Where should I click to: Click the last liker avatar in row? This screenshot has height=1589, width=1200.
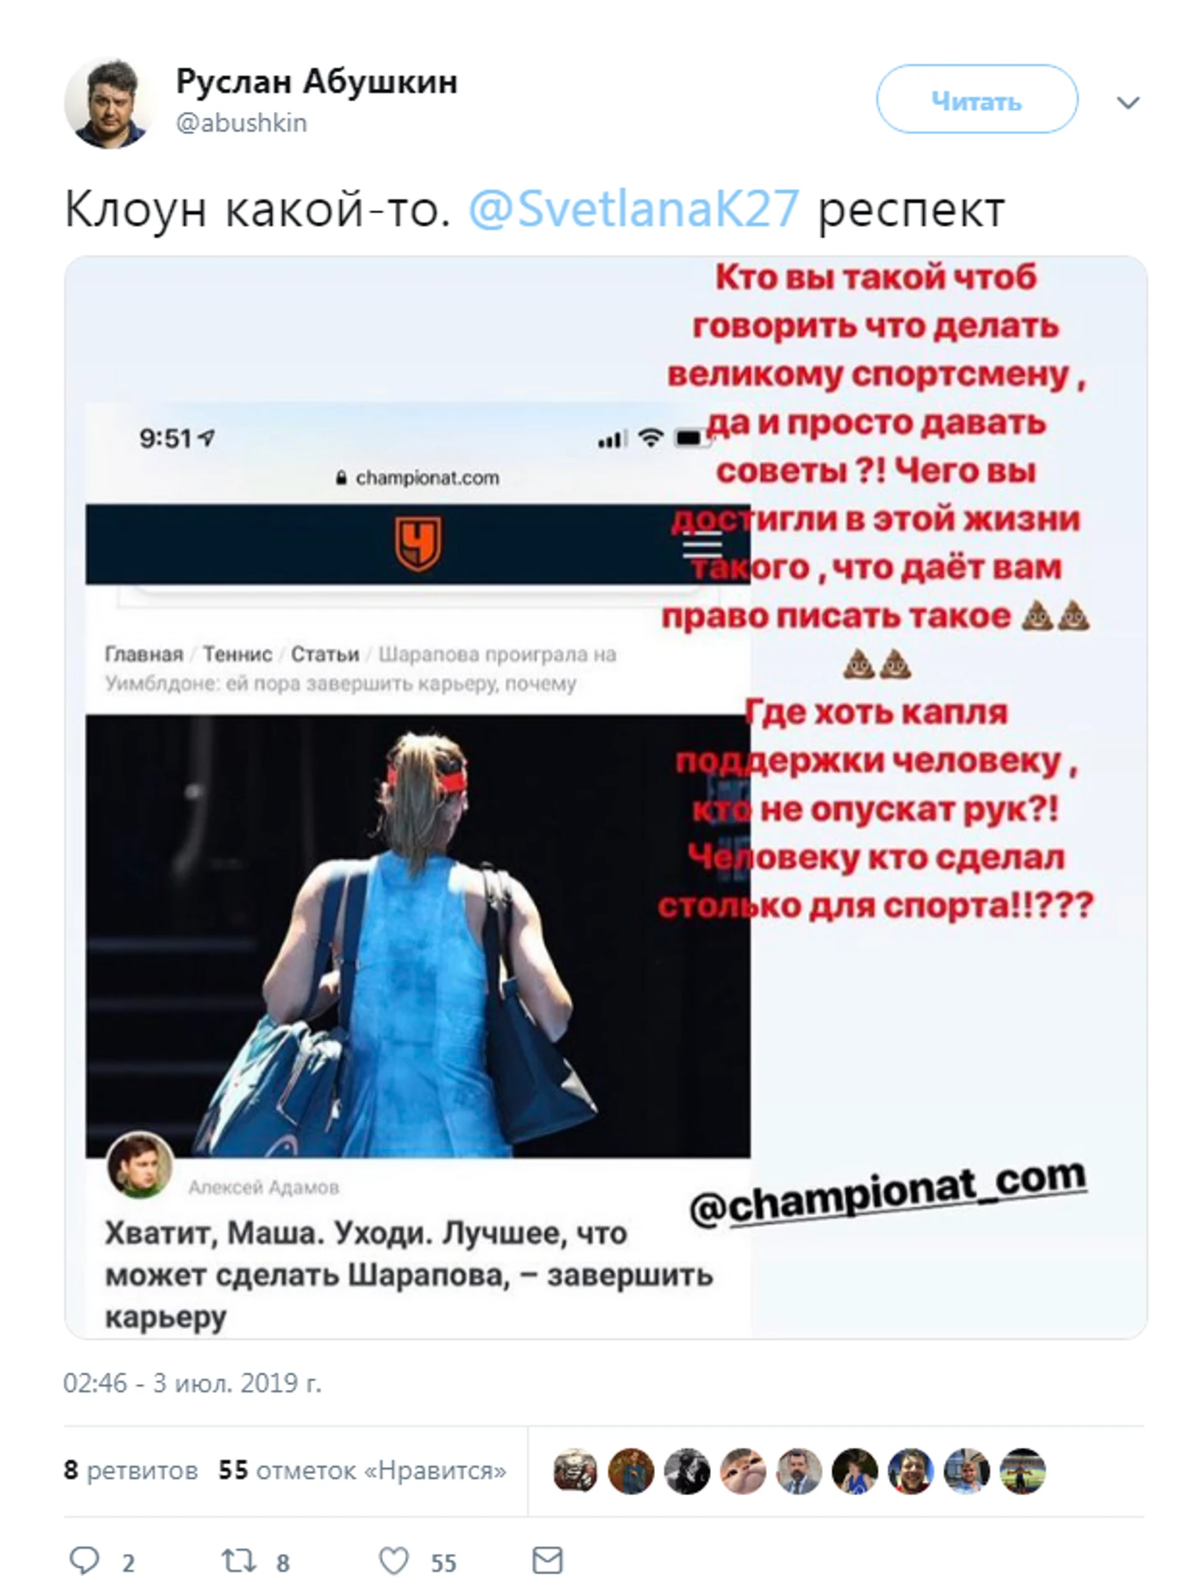pos(1022,1471)
